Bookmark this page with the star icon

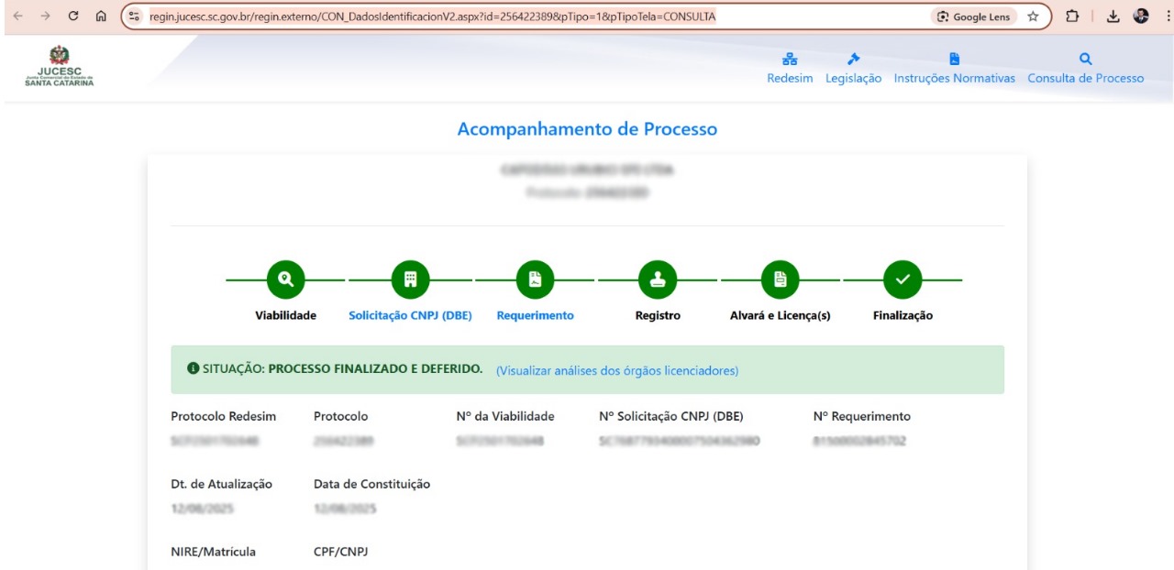(x=1033, y=16)
